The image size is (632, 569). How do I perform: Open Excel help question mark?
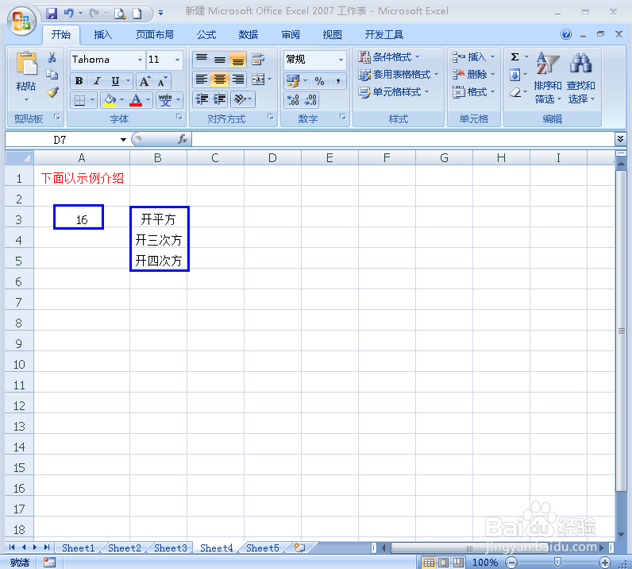click(566, 34)
